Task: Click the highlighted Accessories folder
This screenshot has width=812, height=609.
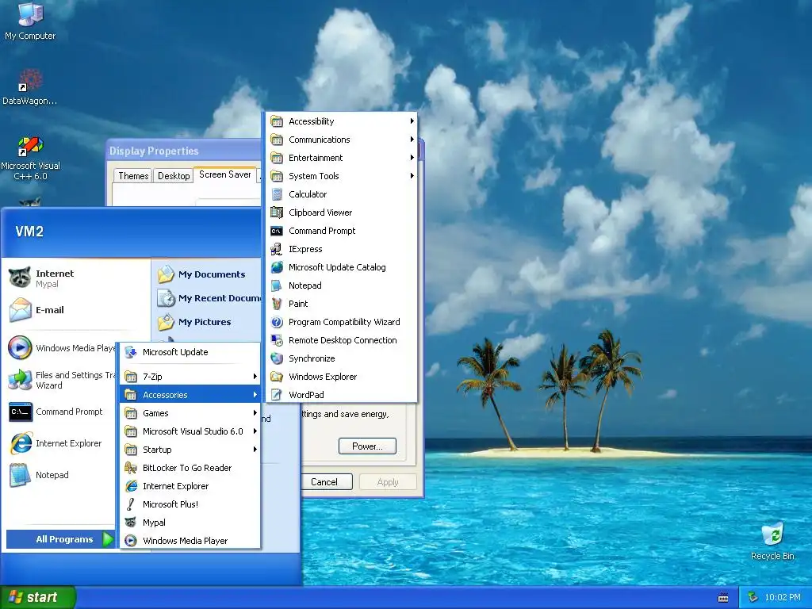Action: [x=190, y=395]
